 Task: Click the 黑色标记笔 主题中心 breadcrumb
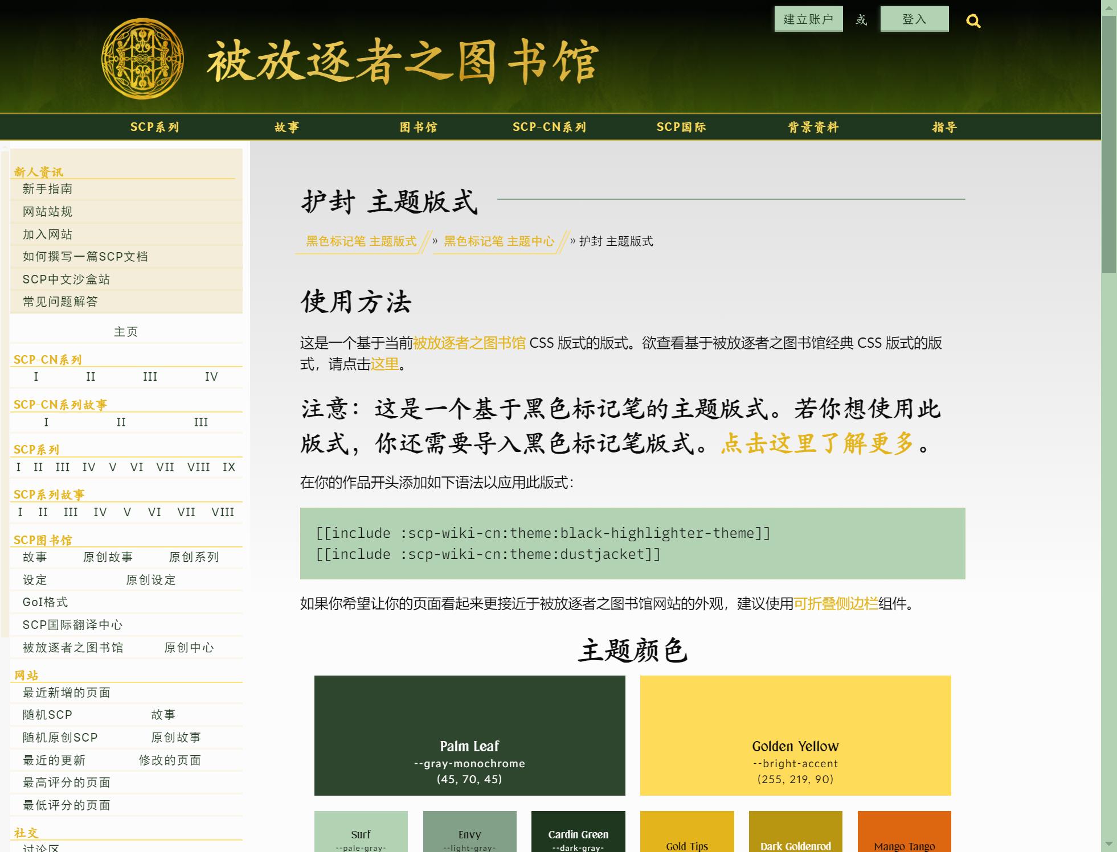(x=499, y=241)
